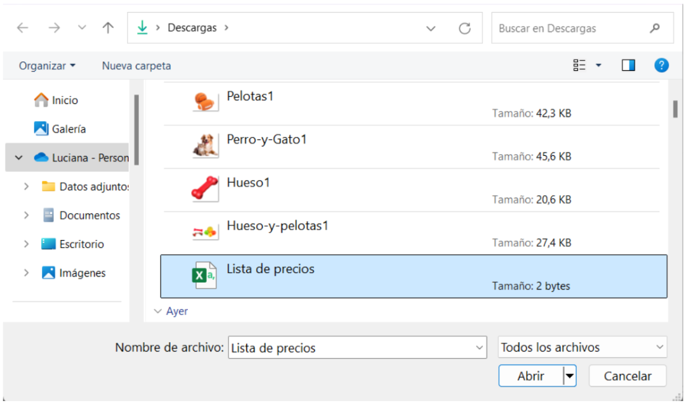Select the Hueso1 image thumbnail
Image resolution: width=684 pixels, height=403 pixels.
tap(204, 189)
